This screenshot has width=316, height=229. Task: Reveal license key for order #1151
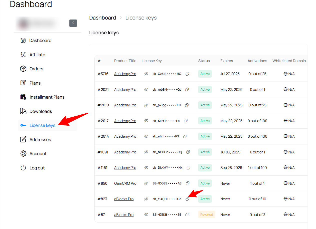146,168
